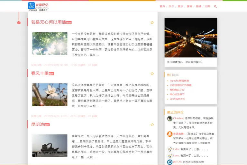Screen dimensions: 247x165
Task: Star the 春风十里 post
Action: pos(152,73)
